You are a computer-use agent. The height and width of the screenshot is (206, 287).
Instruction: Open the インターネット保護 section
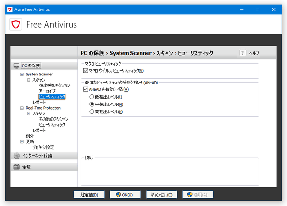pos(44,156)
